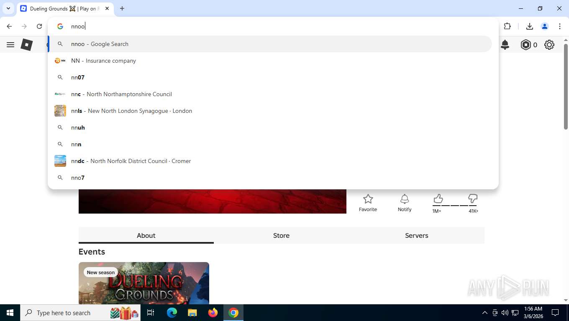The image size is (569, 321).
Task: Open Roblox settings gear
Action: coord(549,45)
